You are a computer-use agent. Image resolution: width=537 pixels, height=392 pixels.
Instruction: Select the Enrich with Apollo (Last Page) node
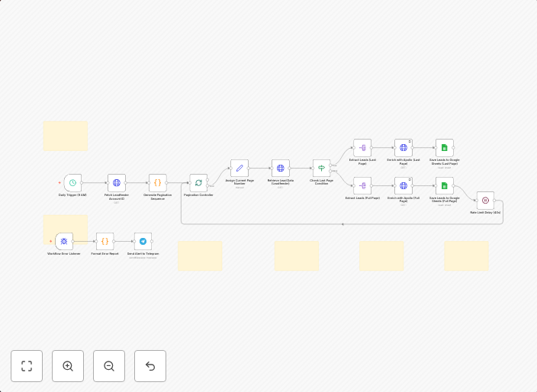tap(404, 148)
